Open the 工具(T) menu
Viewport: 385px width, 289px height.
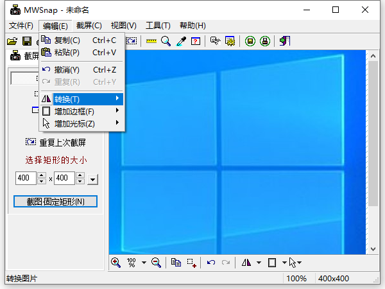158,26
